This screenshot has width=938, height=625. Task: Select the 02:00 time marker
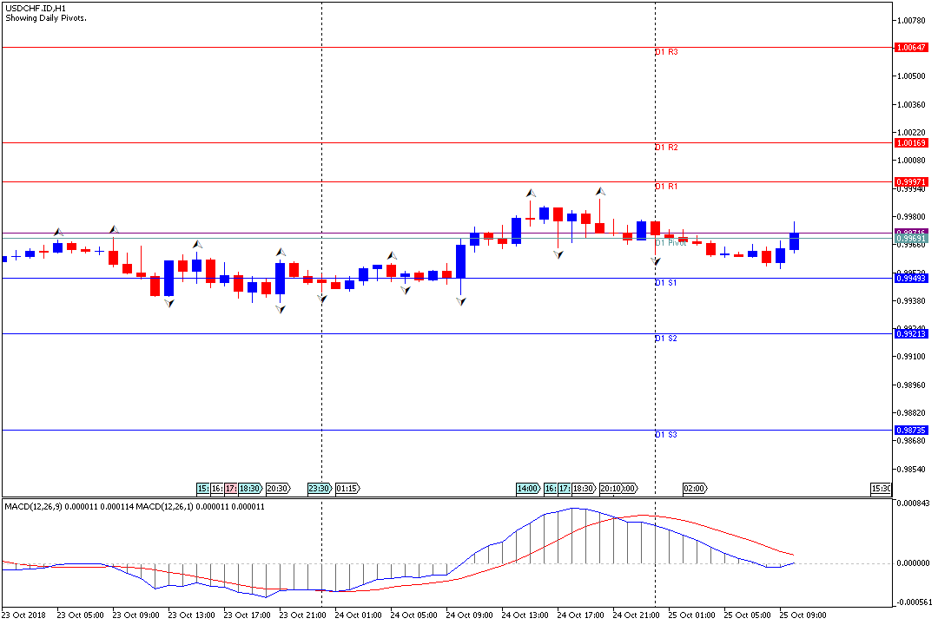tap(695, 489)
